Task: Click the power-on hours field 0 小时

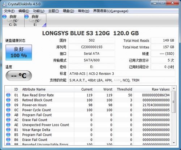Action: (x=163, y=67)
